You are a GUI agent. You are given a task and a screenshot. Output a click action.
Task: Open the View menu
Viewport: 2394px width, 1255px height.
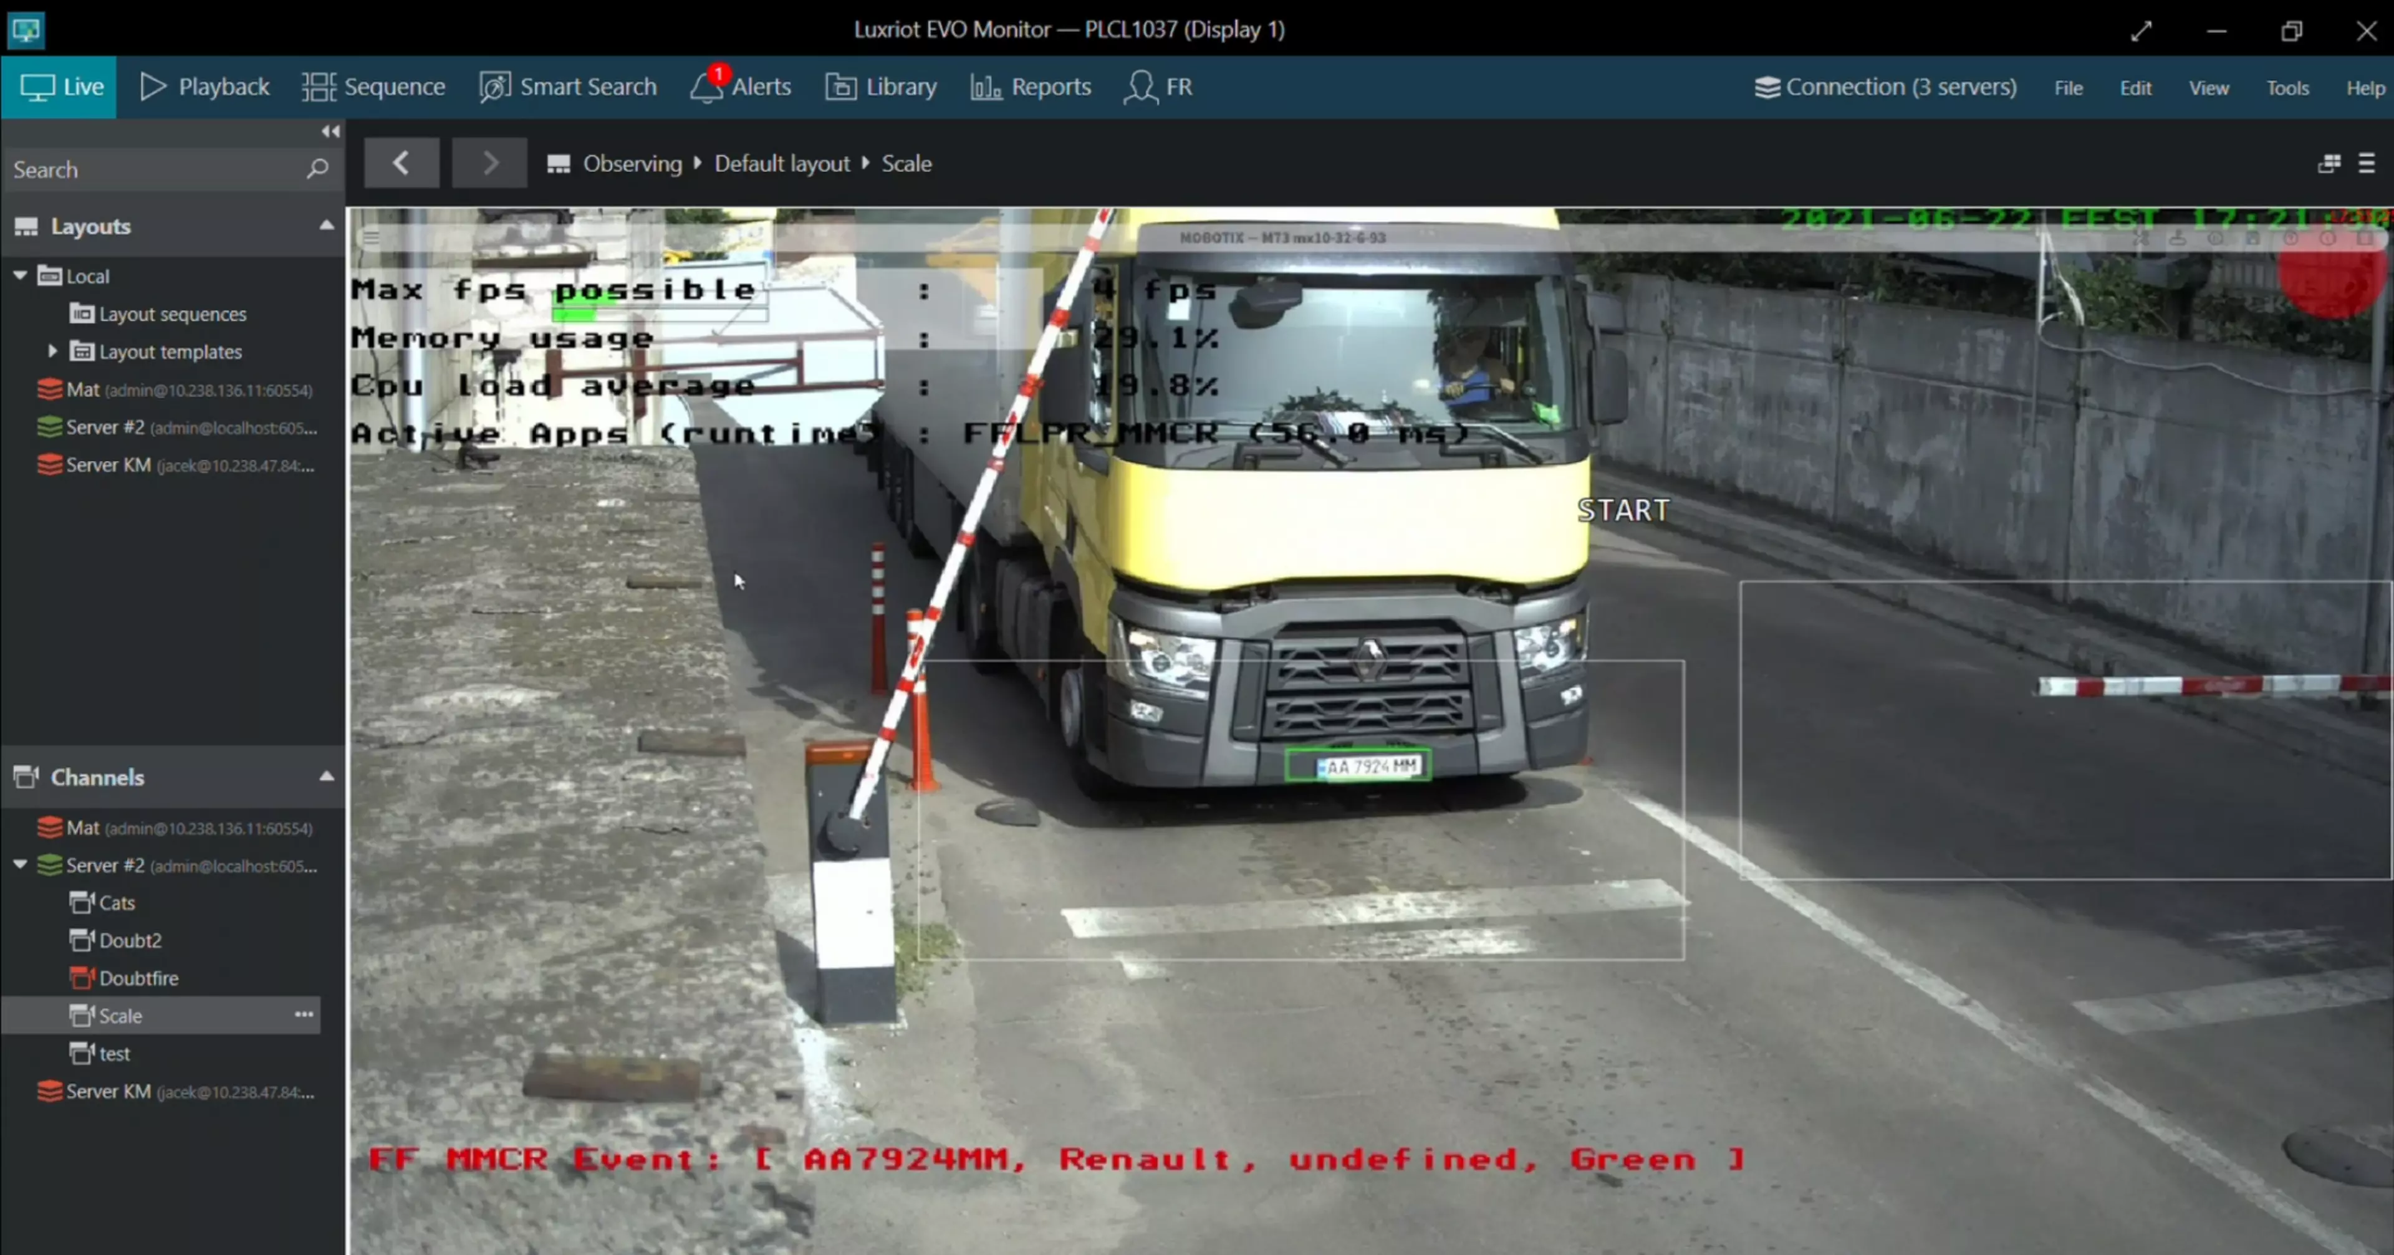click(2208, 87)
